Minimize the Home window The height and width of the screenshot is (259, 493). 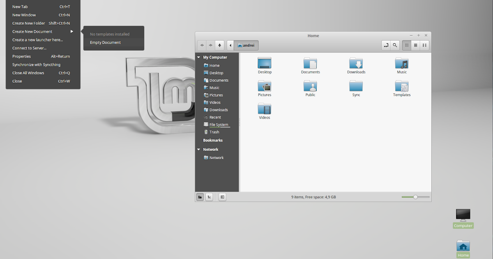[x=411, y=35]
